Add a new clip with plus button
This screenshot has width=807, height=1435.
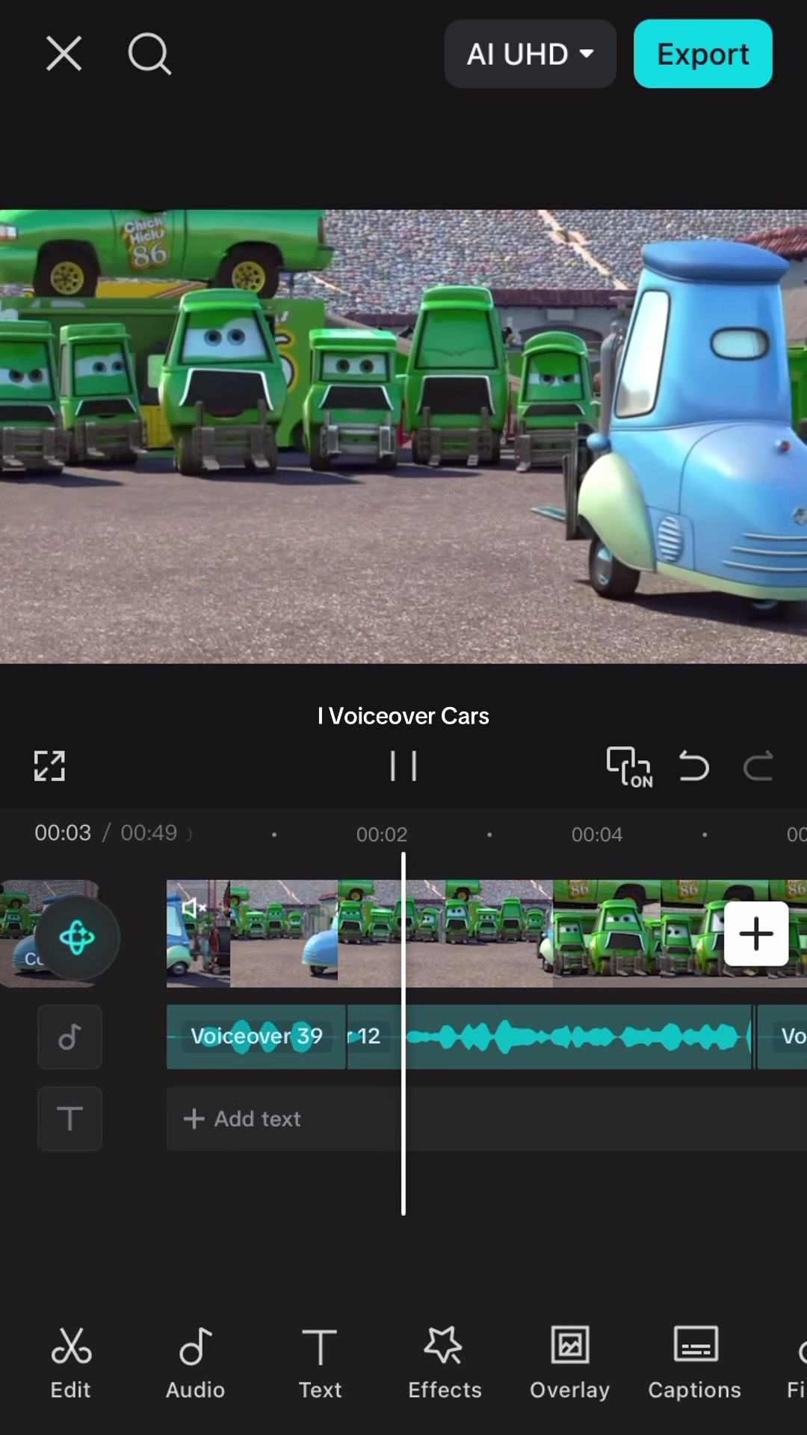(756, 933)
